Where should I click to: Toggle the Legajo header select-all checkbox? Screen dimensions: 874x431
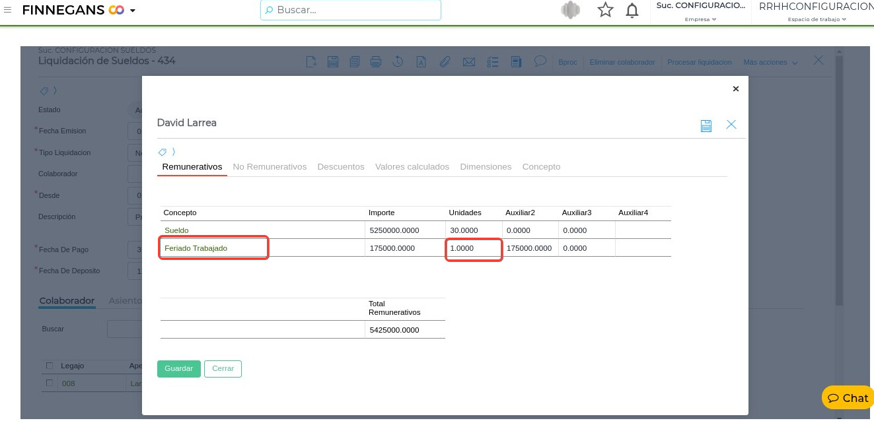click(50, 366)
